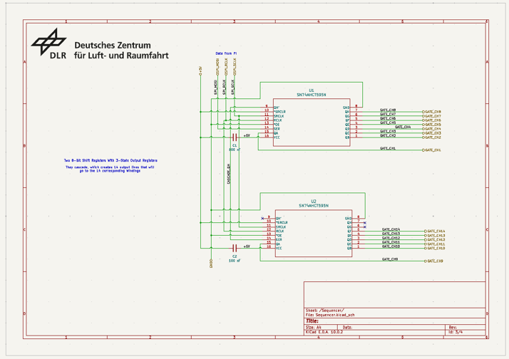Select the +5V hierarchical label
509x359 pixels.
tap(200, 71)
